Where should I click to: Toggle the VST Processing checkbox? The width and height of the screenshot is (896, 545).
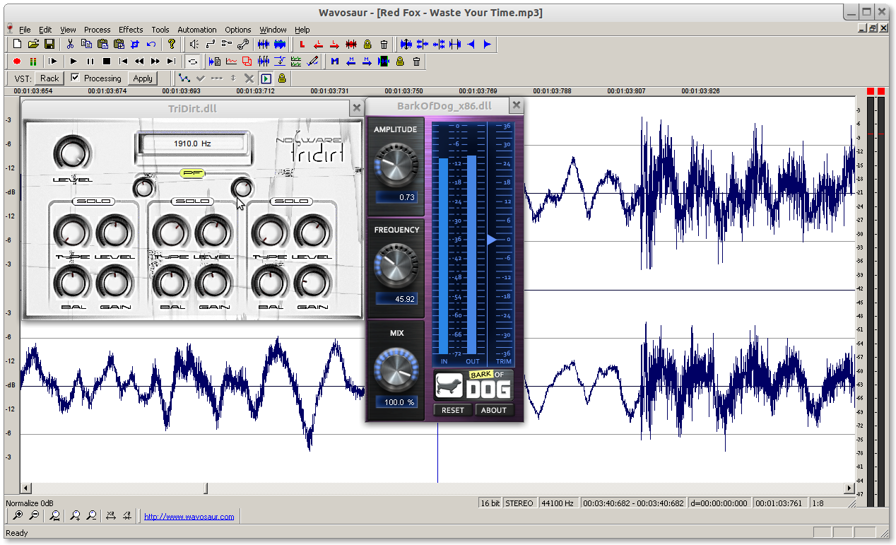pyautogui.click(x=76, y=78)
